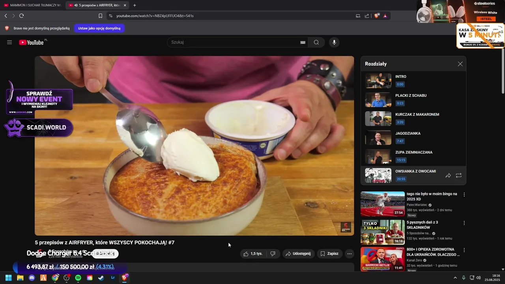Toggle loop for OWSIANKA Z OWOCAMI chapter
The height and width of the screenshot is (284, 505).
point(458,176)
